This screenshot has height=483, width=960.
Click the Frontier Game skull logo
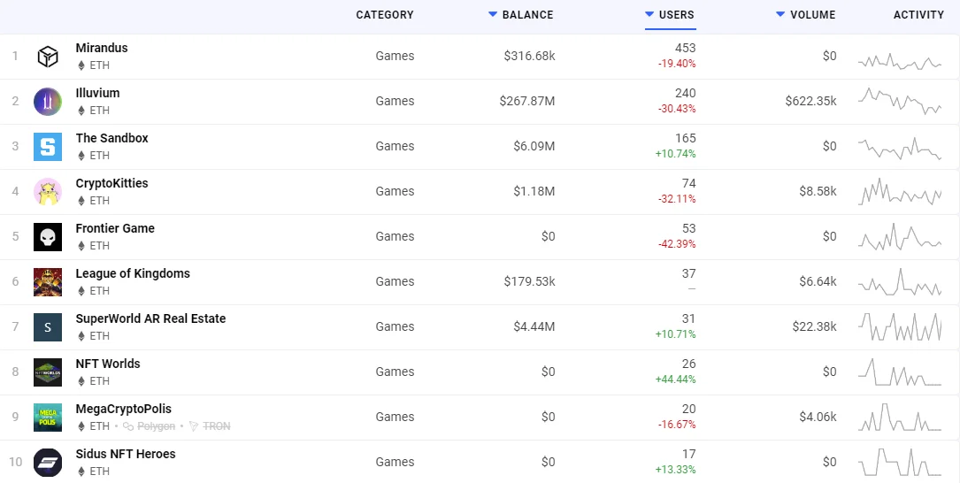[x=48, y=237]
